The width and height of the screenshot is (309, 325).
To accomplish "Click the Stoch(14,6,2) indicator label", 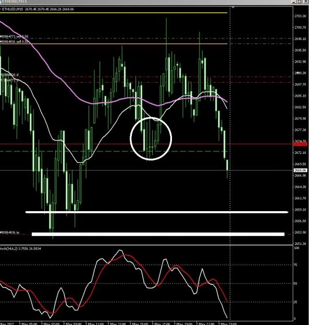I will (20, 249).
